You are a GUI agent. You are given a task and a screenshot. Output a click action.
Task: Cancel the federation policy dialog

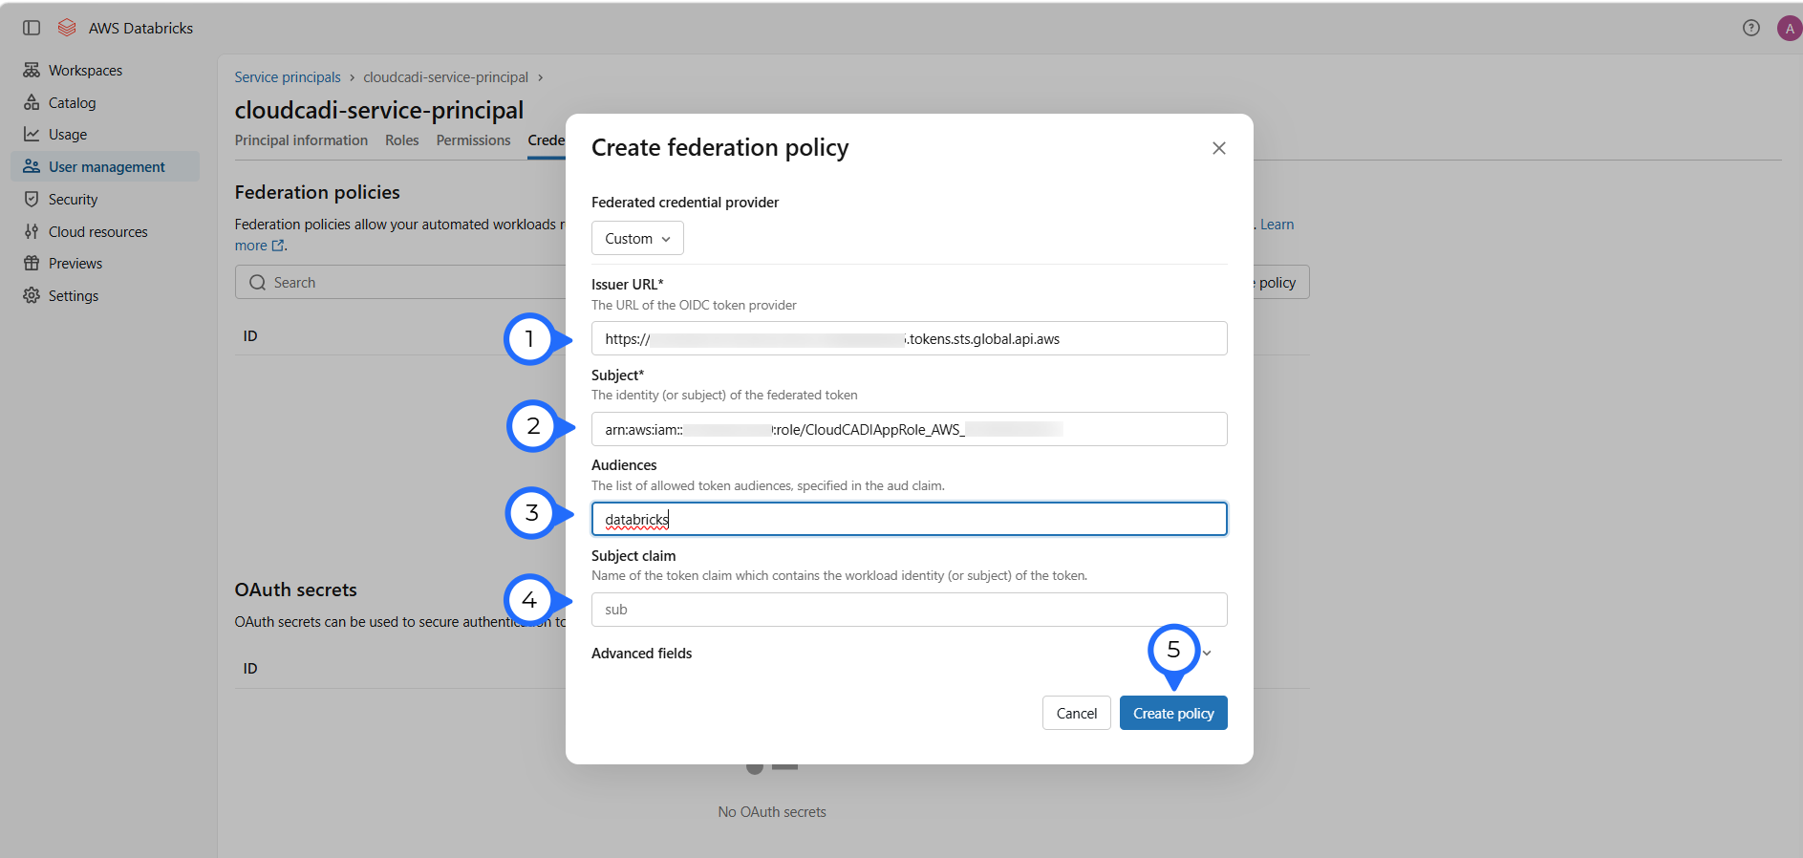(x=1077, y=713)
